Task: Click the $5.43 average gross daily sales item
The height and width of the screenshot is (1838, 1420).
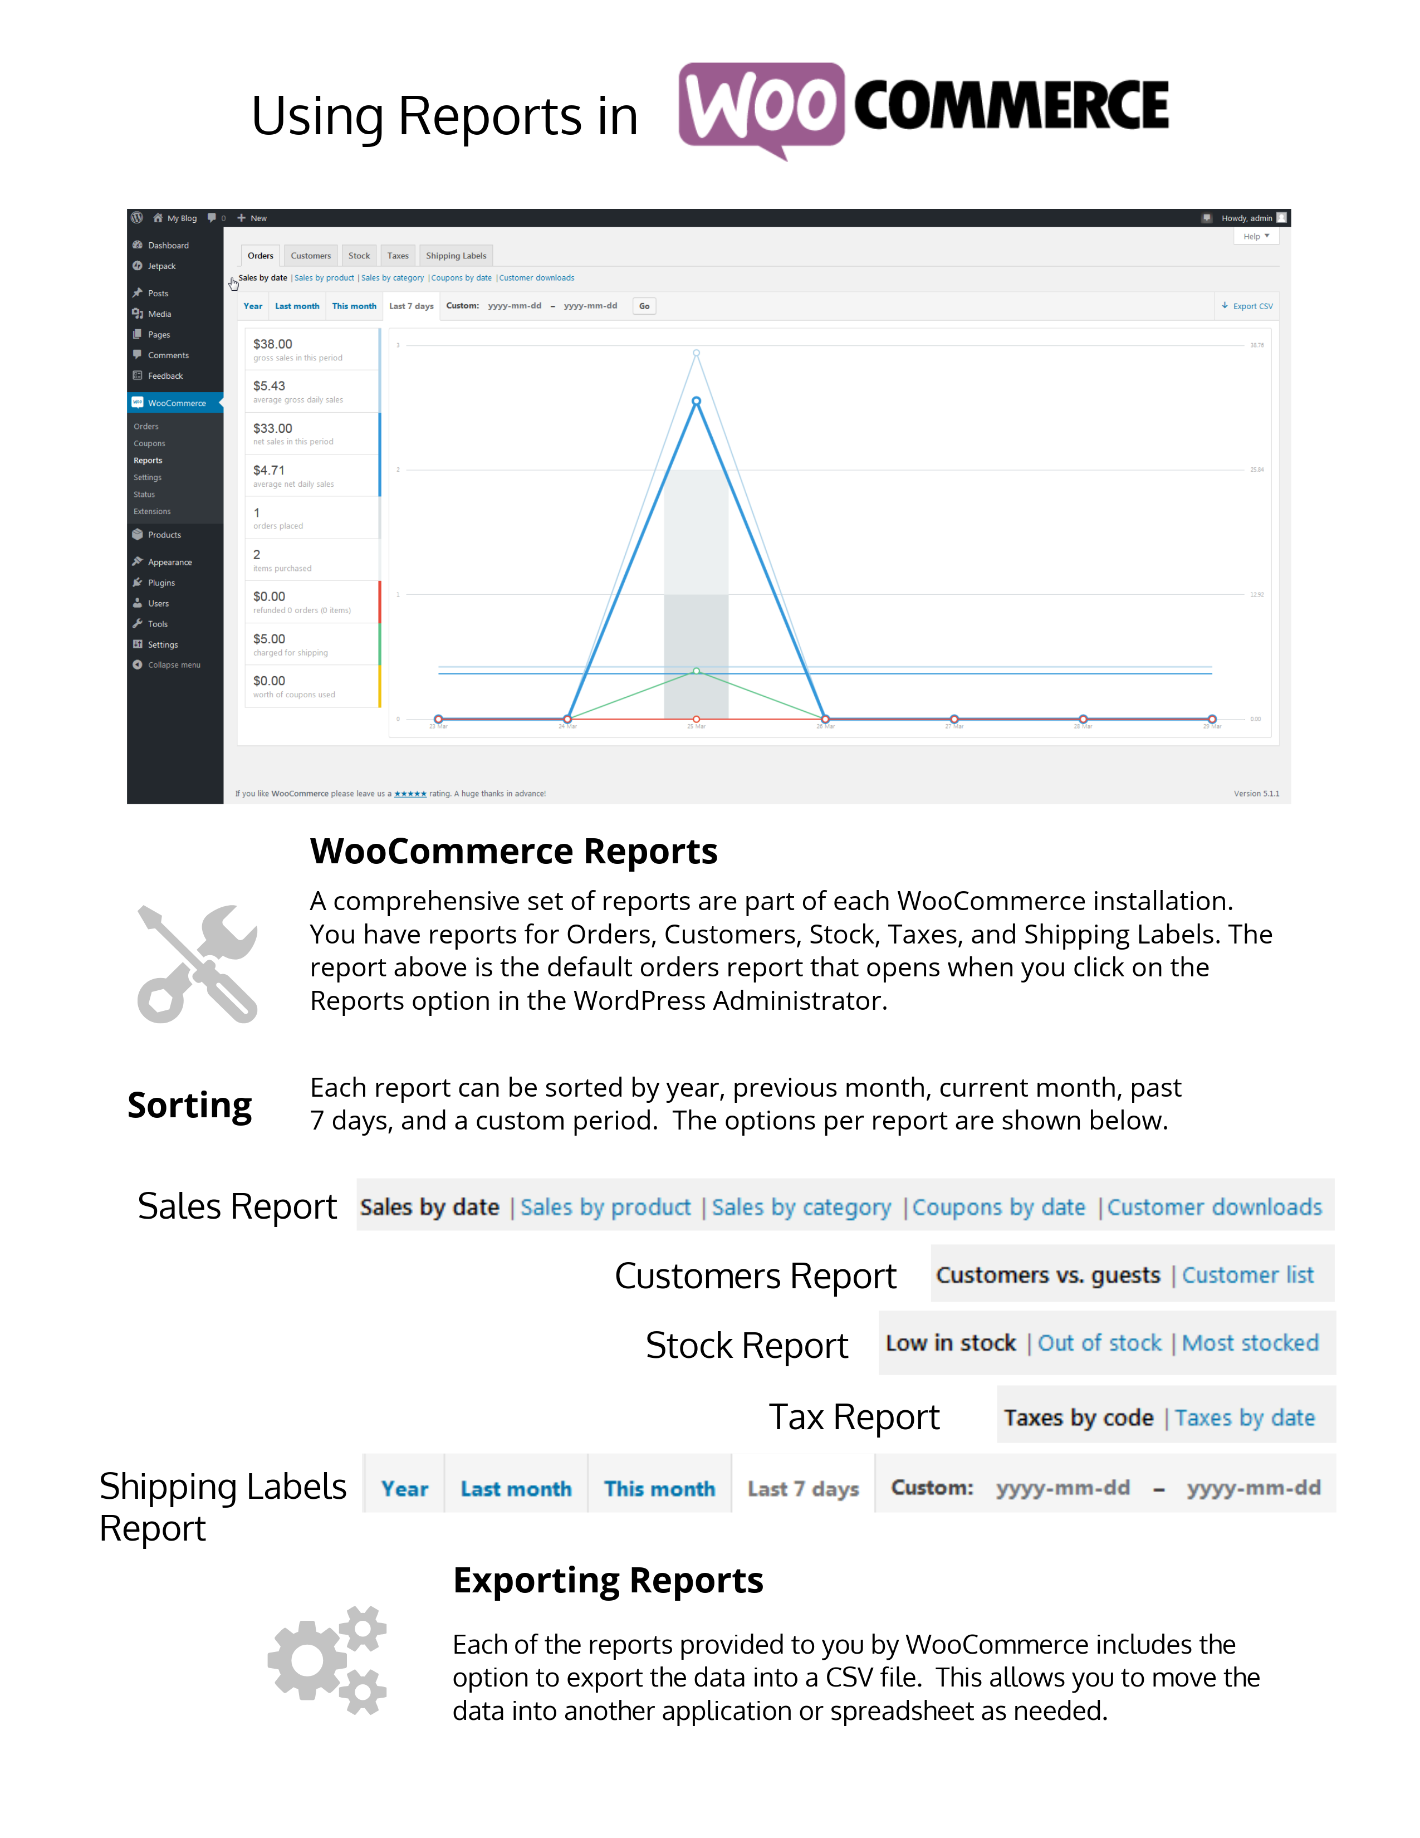Action: [312, 392]
